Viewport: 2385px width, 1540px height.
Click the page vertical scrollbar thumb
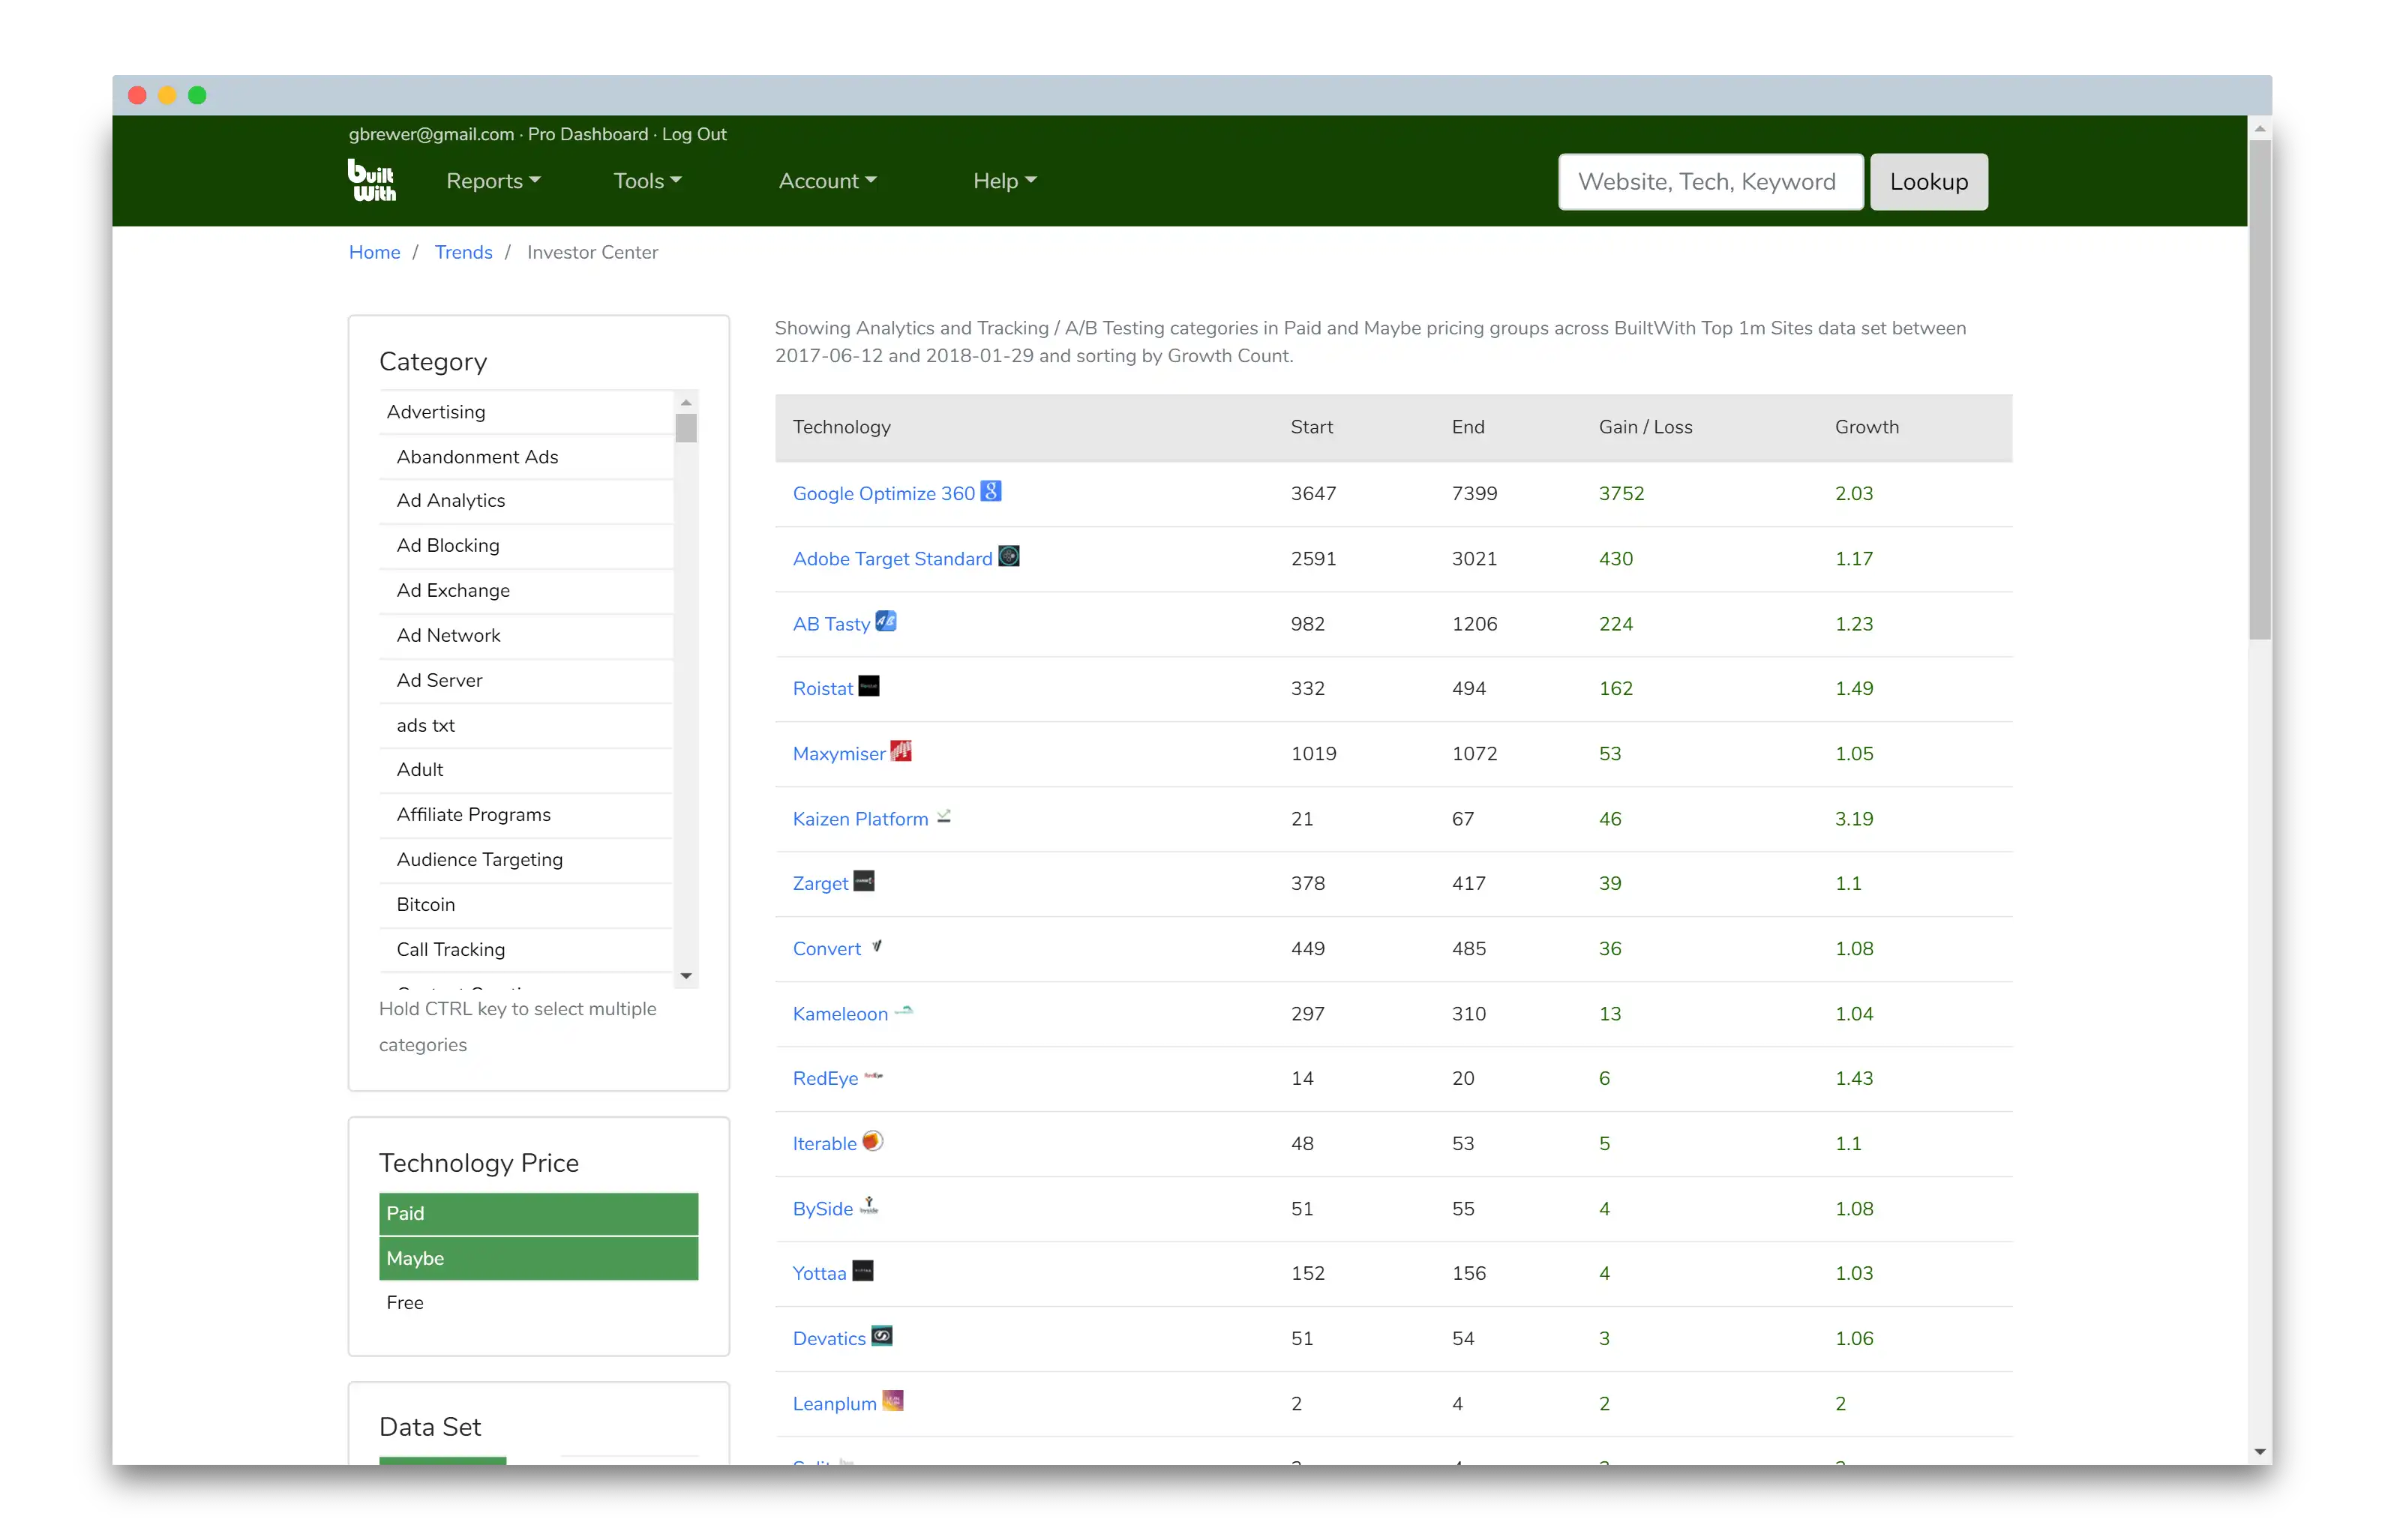[2260, 389]
